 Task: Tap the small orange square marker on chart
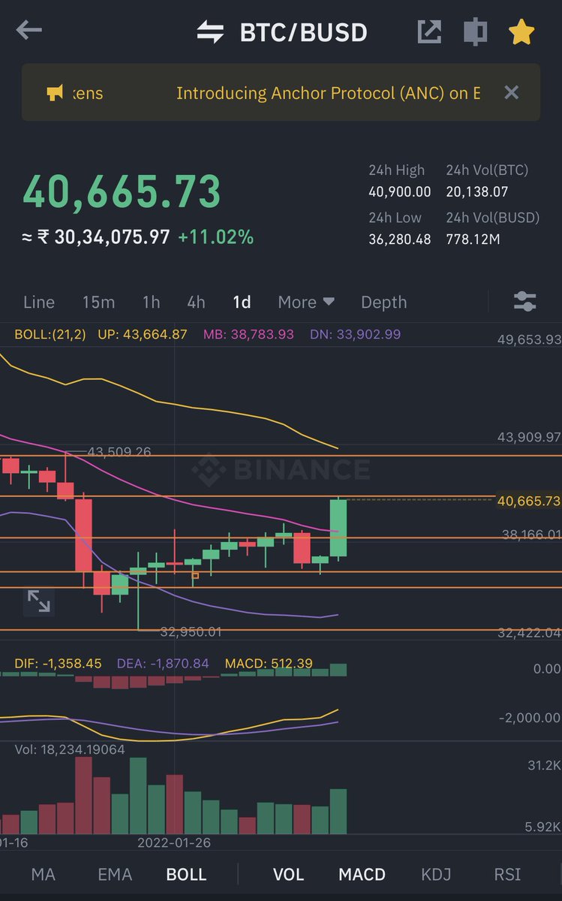click(x=195, y=576)
